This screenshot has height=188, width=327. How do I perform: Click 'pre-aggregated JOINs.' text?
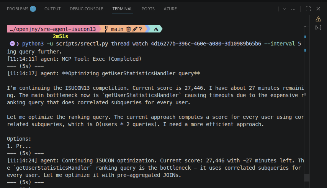pyautogui.click(x=149, y=175)
